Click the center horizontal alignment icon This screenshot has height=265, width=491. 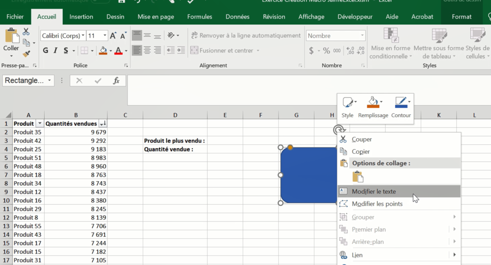148,50
